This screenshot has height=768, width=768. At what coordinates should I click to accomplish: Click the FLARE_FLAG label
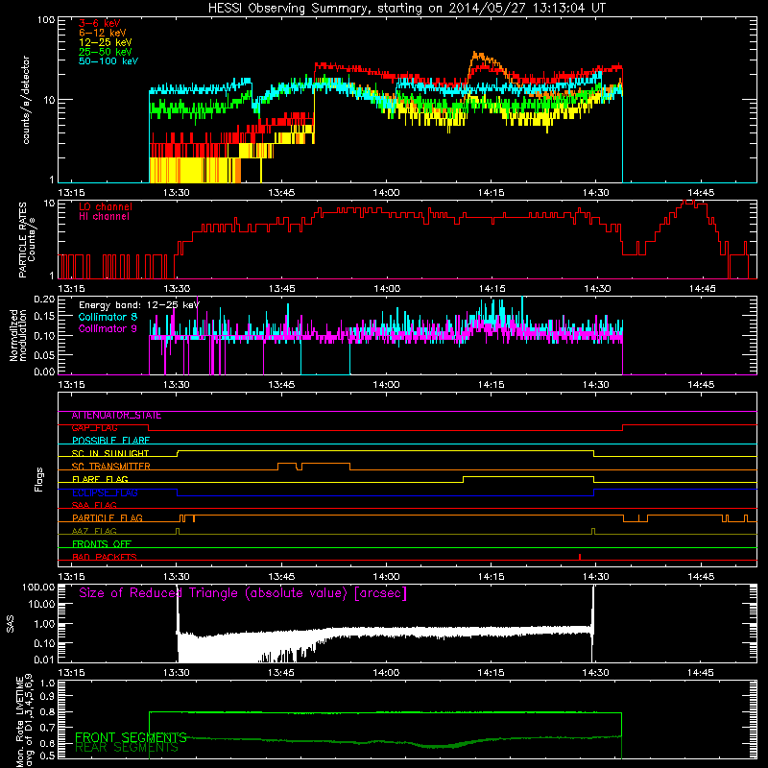click(100, 479)
